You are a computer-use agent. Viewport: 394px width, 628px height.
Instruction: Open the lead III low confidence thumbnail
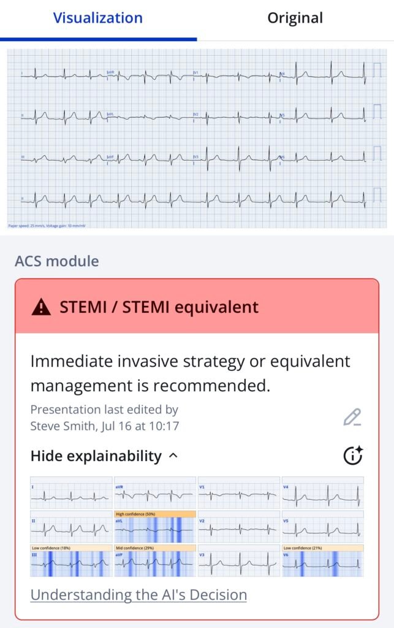71,561
